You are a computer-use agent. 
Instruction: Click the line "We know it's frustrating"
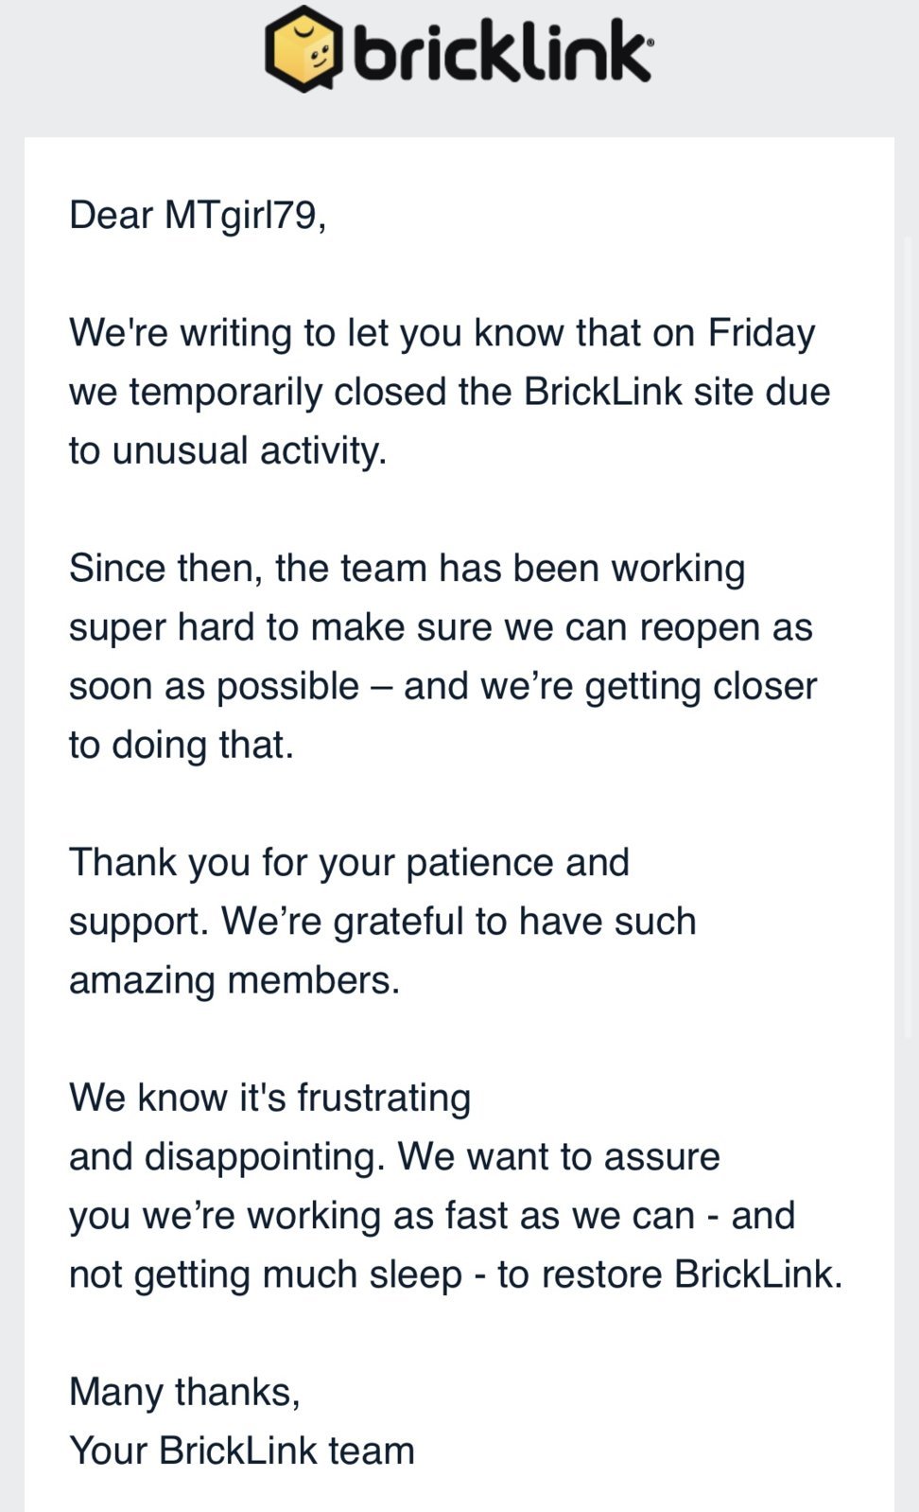(269, 1098)
